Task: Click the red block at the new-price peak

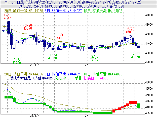Action: pyautogui.click(x=133, y=102)
